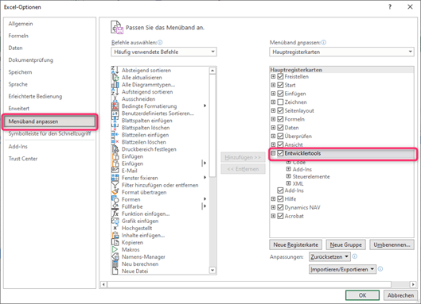Select the Alle Diagrammtypen icon
The width and height of the screenshot is (421, 304).
click(x=115, y=85)
